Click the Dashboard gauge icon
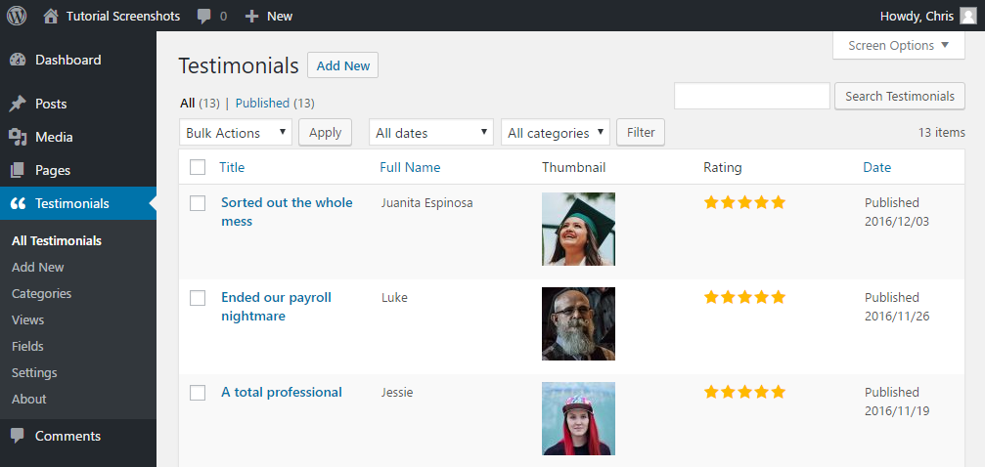This screenshot has width=985, height=467. tap(19, 60)
